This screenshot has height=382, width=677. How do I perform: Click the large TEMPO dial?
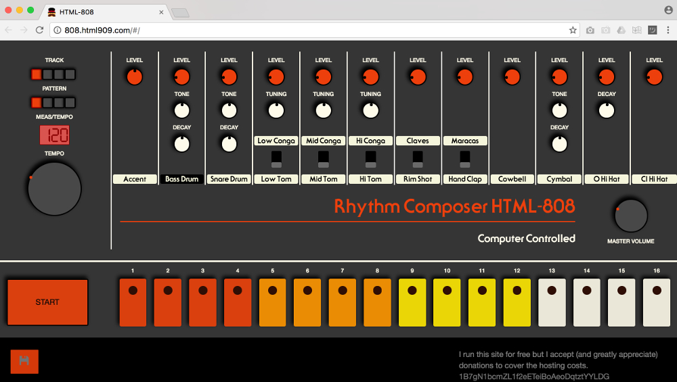[54, 189]
